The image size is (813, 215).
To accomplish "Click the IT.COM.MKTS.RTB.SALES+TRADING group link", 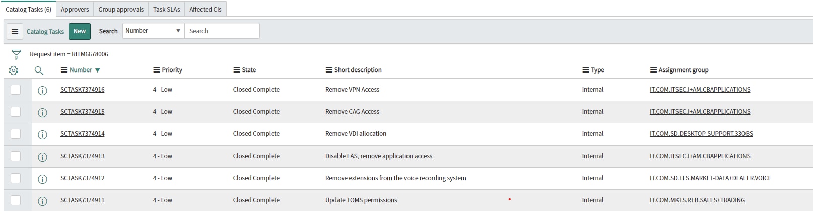I will point(697,200).
